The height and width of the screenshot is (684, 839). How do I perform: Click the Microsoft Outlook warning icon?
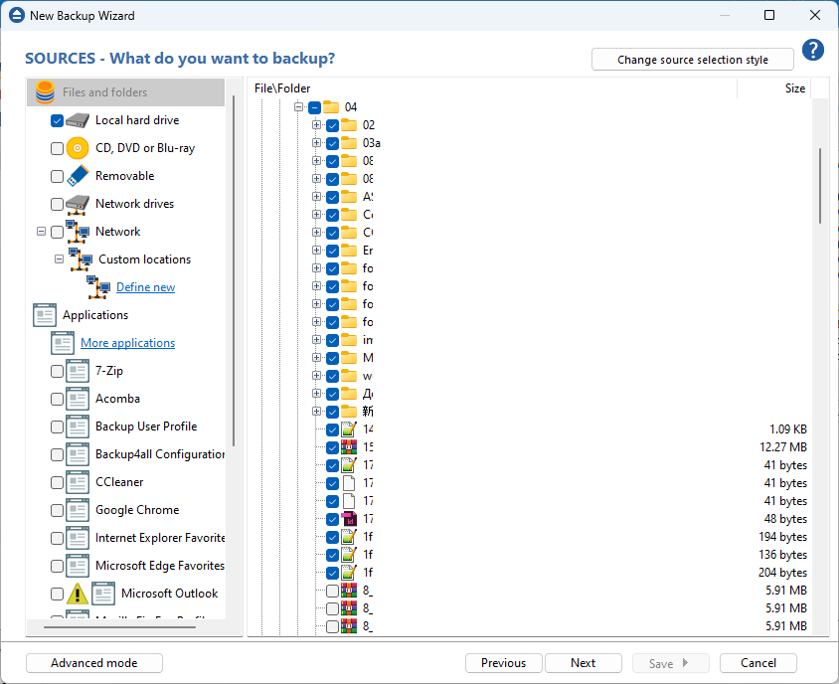pos(78,594)
